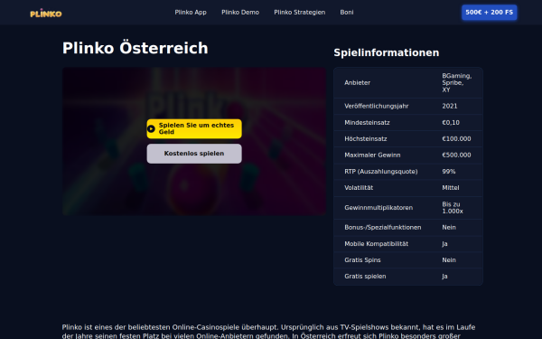Click the Ja value for Gratis spielen
542x339 pixels.
point(444,277)
